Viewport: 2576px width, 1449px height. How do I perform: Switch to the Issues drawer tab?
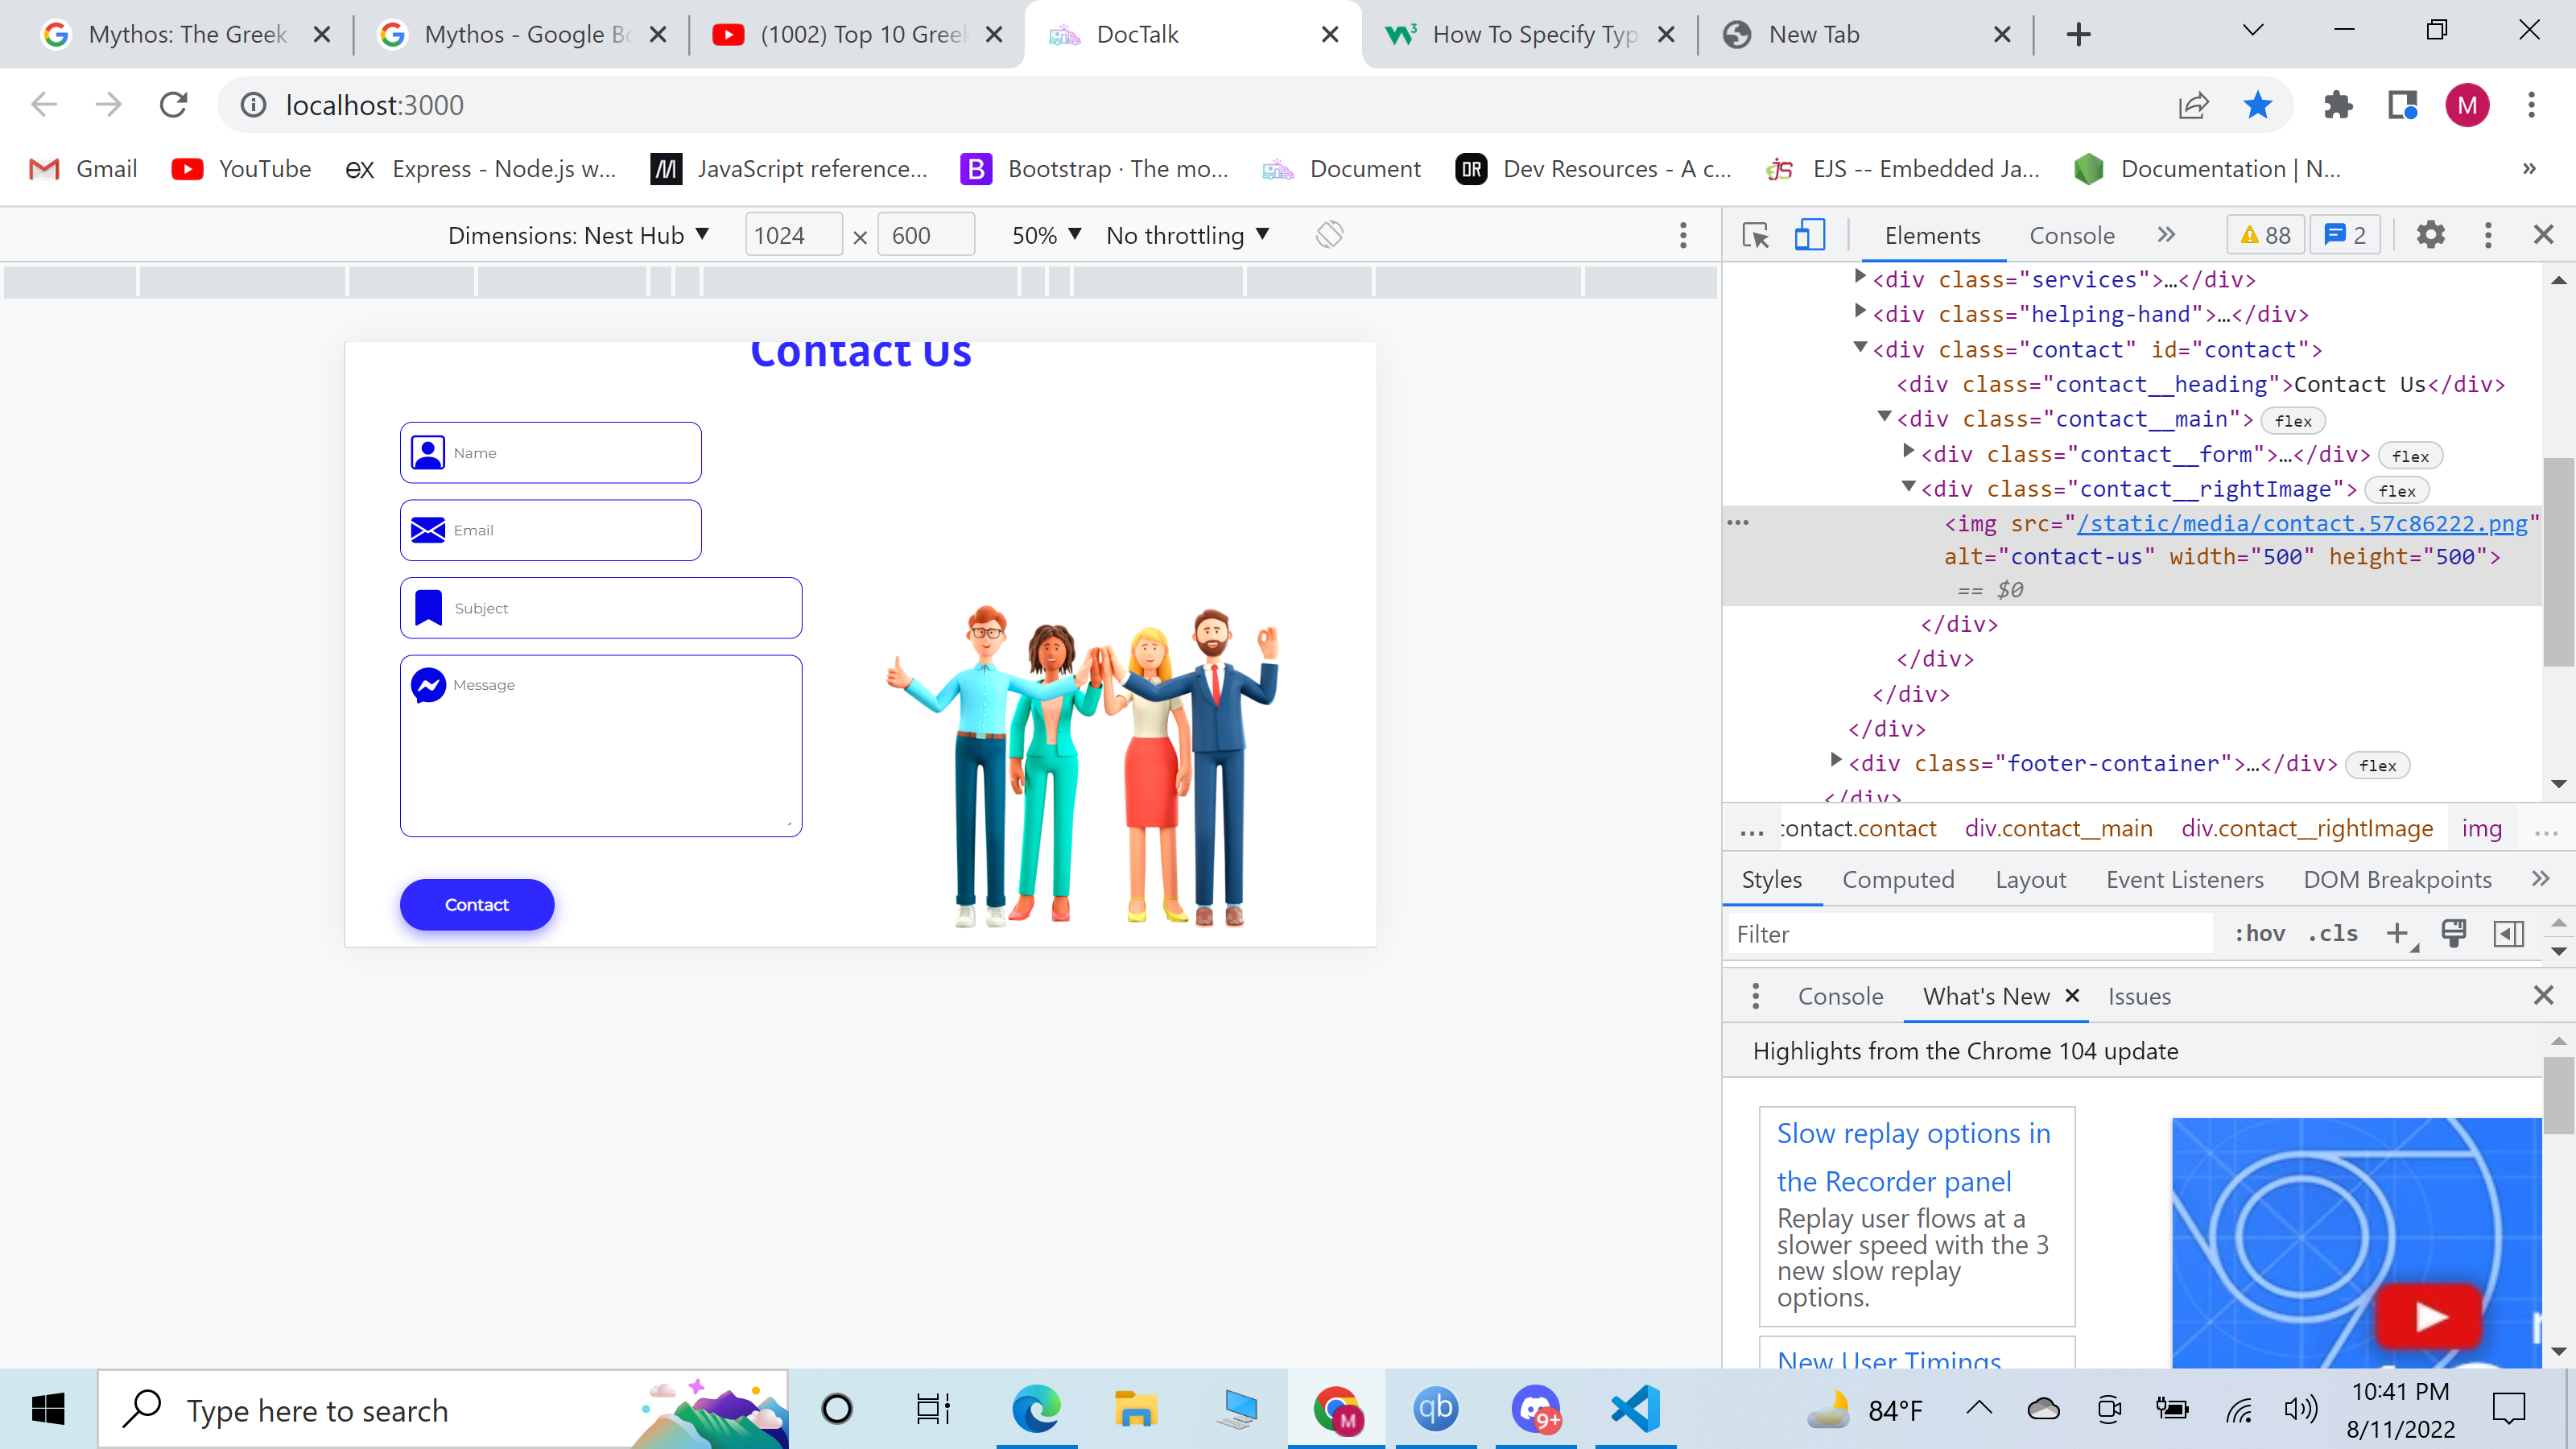tap(2139, 996)
